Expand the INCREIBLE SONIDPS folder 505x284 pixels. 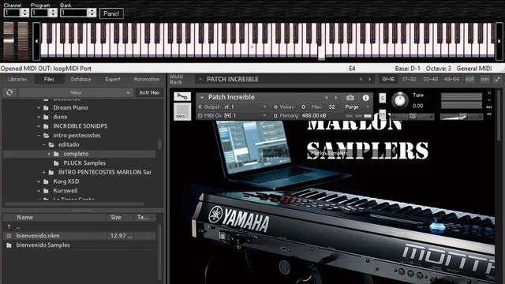(39, 126)
